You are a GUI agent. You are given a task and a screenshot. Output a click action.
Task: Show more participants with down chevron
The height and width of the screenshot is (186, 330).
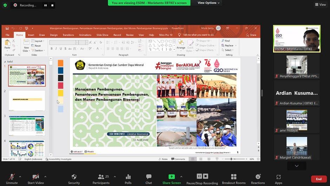point(297,166)
